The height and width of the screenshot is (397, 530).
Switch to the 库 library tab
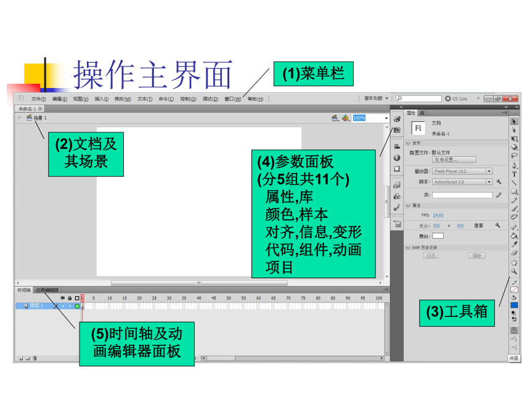click(422, 113)
